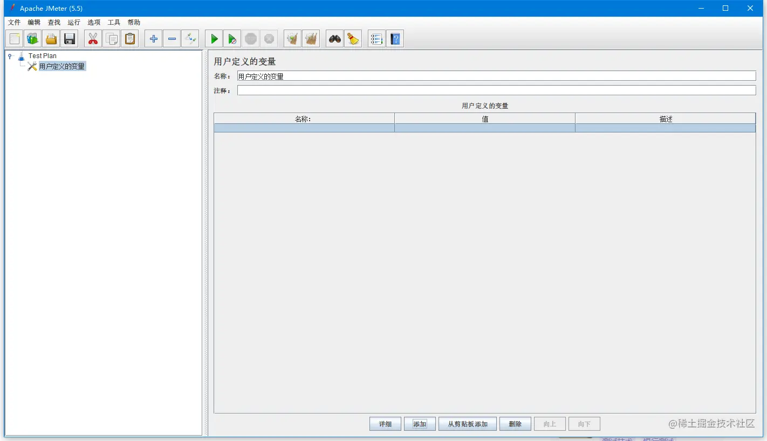Expand all nodes with plus icon
767x441 pixels.
pos(154,39)
